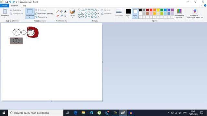Choose the Diamond shape
Viewport: 207px width, 116px height.
pyautogui.click(x=86, y=14)
